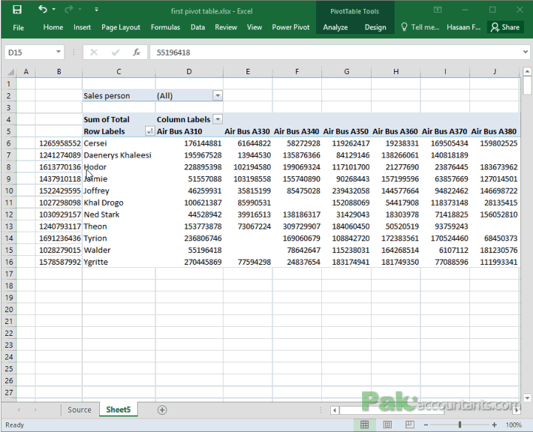Open the Row Labels sort filter dropdown
Screen dimensions: 533x432
pos(150,131)
